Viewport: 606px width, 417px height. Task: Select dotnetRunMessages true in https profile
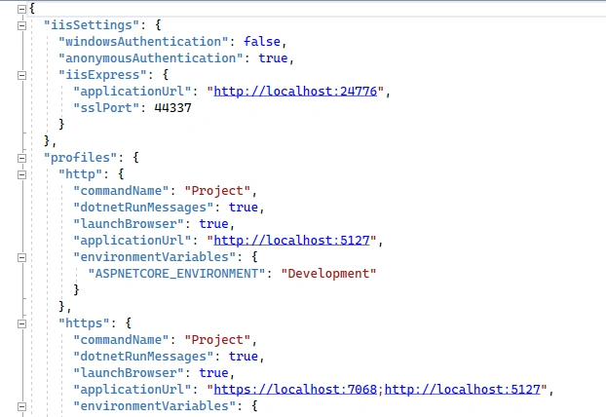click(244, 357)
